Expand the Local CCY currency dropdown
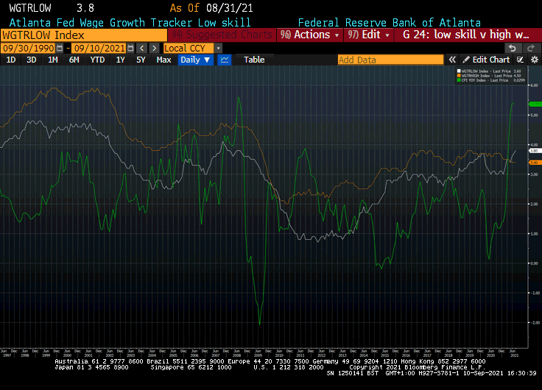Viewport: 542px width, 390px height. 218,48
